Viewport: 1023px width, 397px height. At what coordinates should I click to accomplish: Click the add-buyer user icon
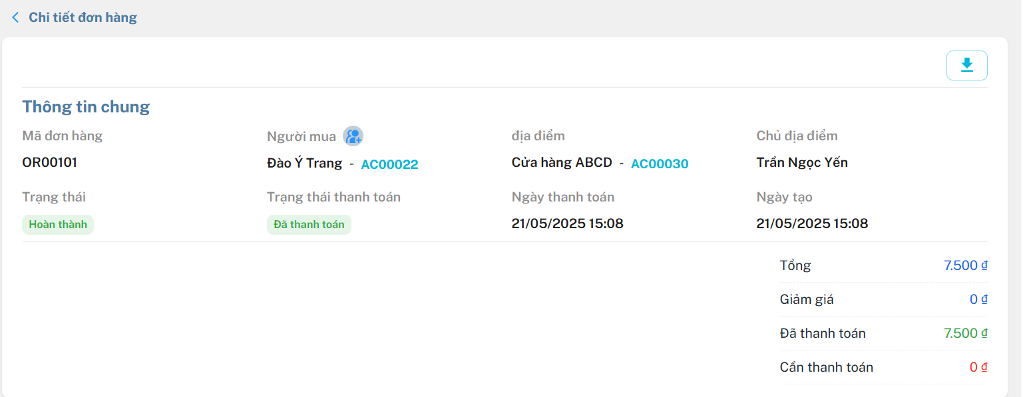pyautogui.click(x=353, y=136)
